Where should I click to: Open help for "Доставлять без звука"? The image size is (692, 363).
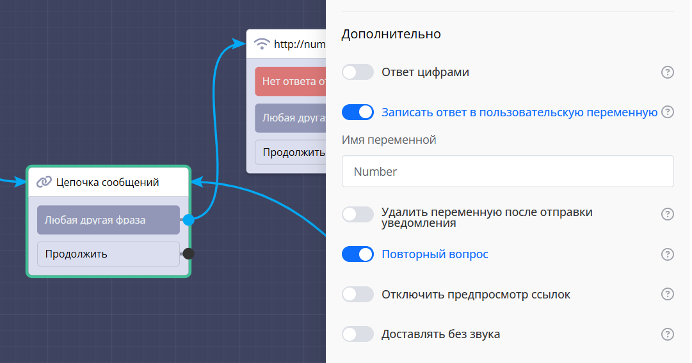coord(667,334)
